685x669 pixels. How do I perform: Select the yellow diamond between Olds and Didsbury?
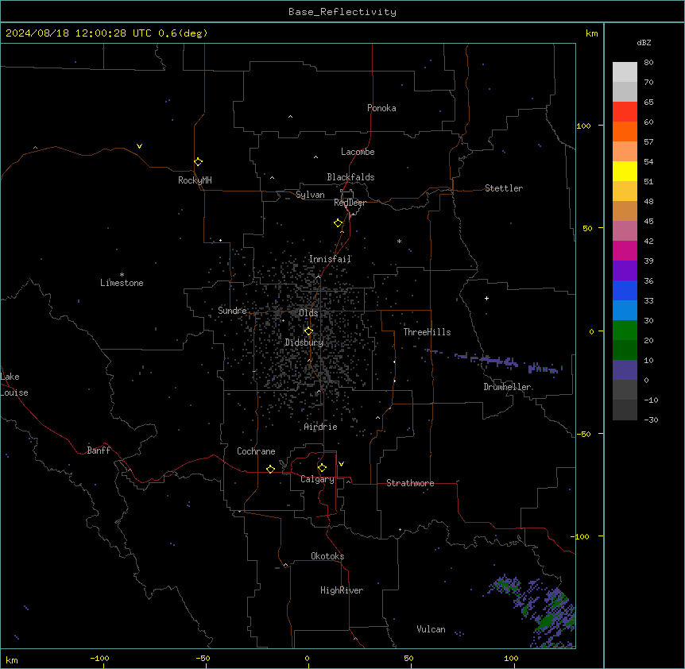(x=308, y=331)
